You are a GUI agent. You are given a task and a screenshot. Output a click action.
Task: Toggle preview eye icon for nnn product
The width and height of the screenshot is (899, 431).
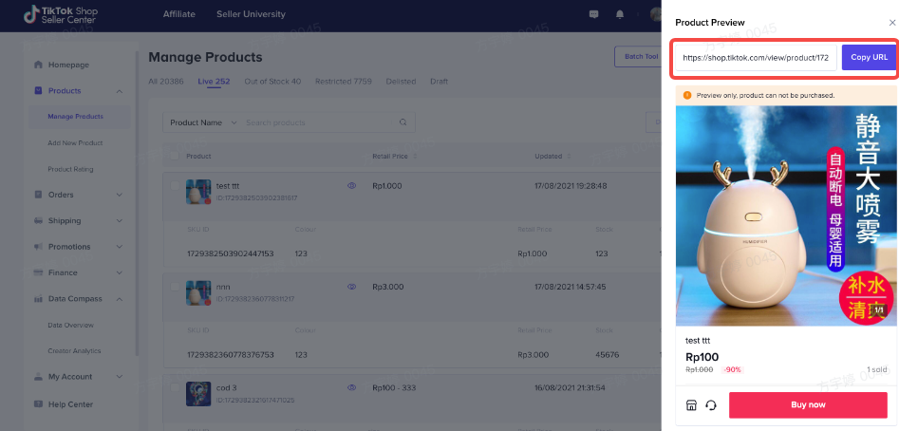tap(351, 286)
